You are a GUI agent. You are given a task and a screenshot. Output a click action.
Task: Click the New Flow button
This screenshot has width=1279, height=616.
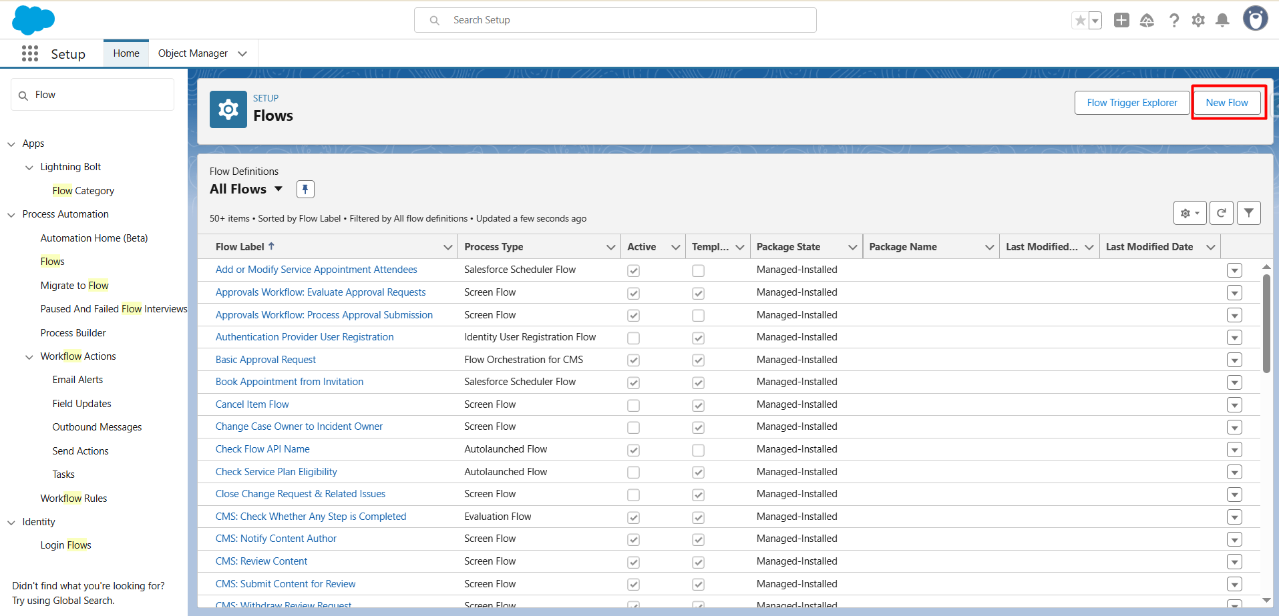tap(1226, 103)
